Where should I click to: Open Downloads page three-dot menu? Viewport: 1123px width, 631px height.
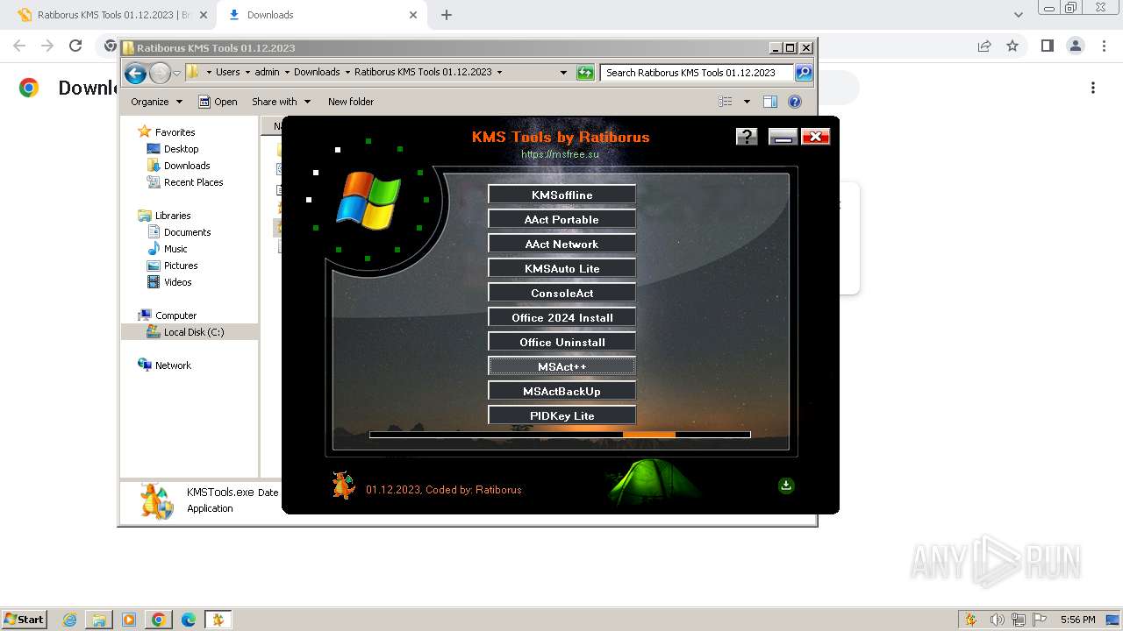point(1093,88)
